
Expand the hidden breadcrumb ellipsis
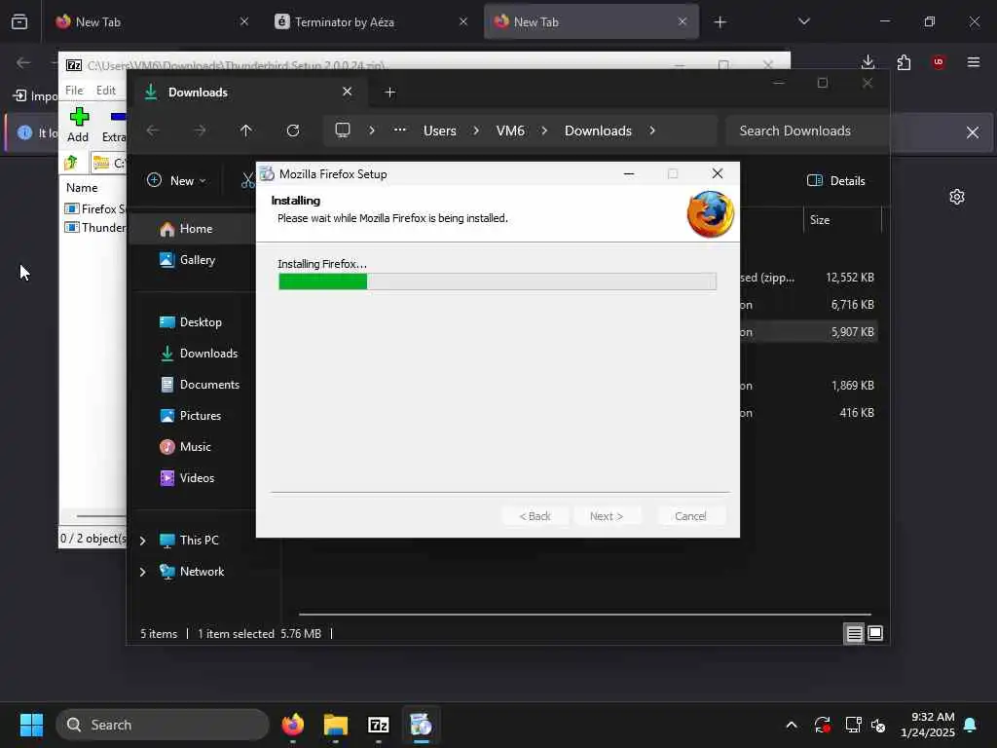399,130
